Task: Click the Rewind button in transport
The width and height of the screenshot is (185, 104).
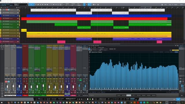Action: tap(79, 99)
